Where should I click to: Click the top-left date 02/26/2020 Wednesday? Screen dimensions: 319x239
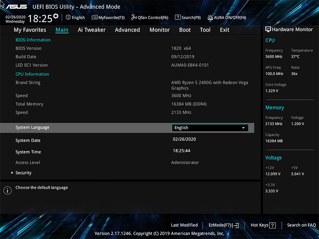[x=16, y=19]
